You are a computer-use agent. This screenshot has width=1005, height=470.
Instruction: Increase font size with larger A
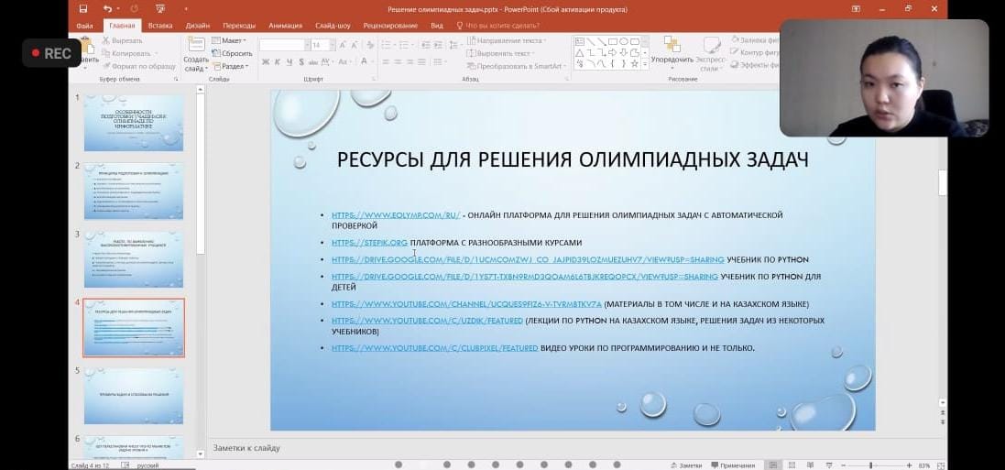point(343,45)
